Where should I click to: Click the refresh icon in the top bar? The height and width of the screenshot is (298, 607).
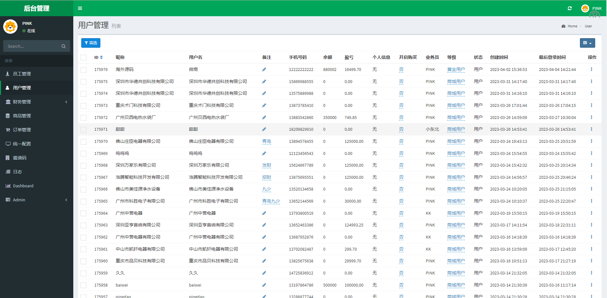570,8
